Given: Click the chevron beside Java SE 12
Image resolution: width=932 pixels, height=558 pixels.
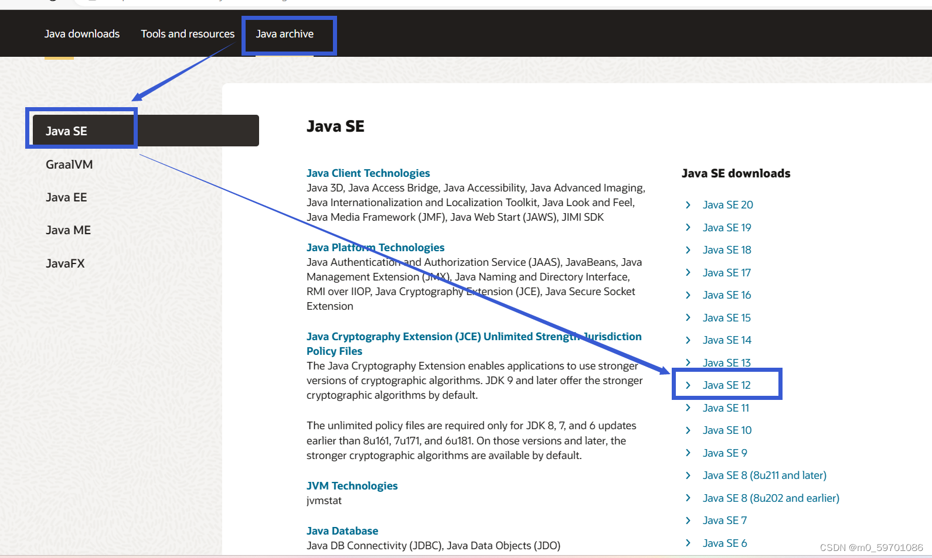Looking at the screenshot, I should 688,385.
